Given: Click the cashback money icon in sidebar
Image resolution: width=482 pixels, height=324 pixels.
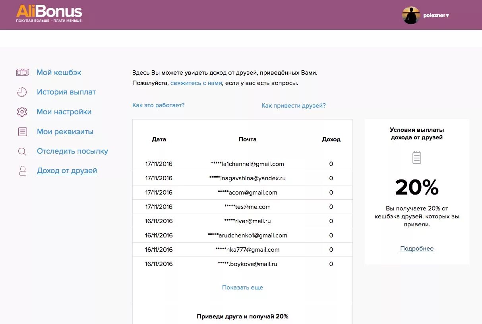Looking at the screenshot, I should coord(22,73).
